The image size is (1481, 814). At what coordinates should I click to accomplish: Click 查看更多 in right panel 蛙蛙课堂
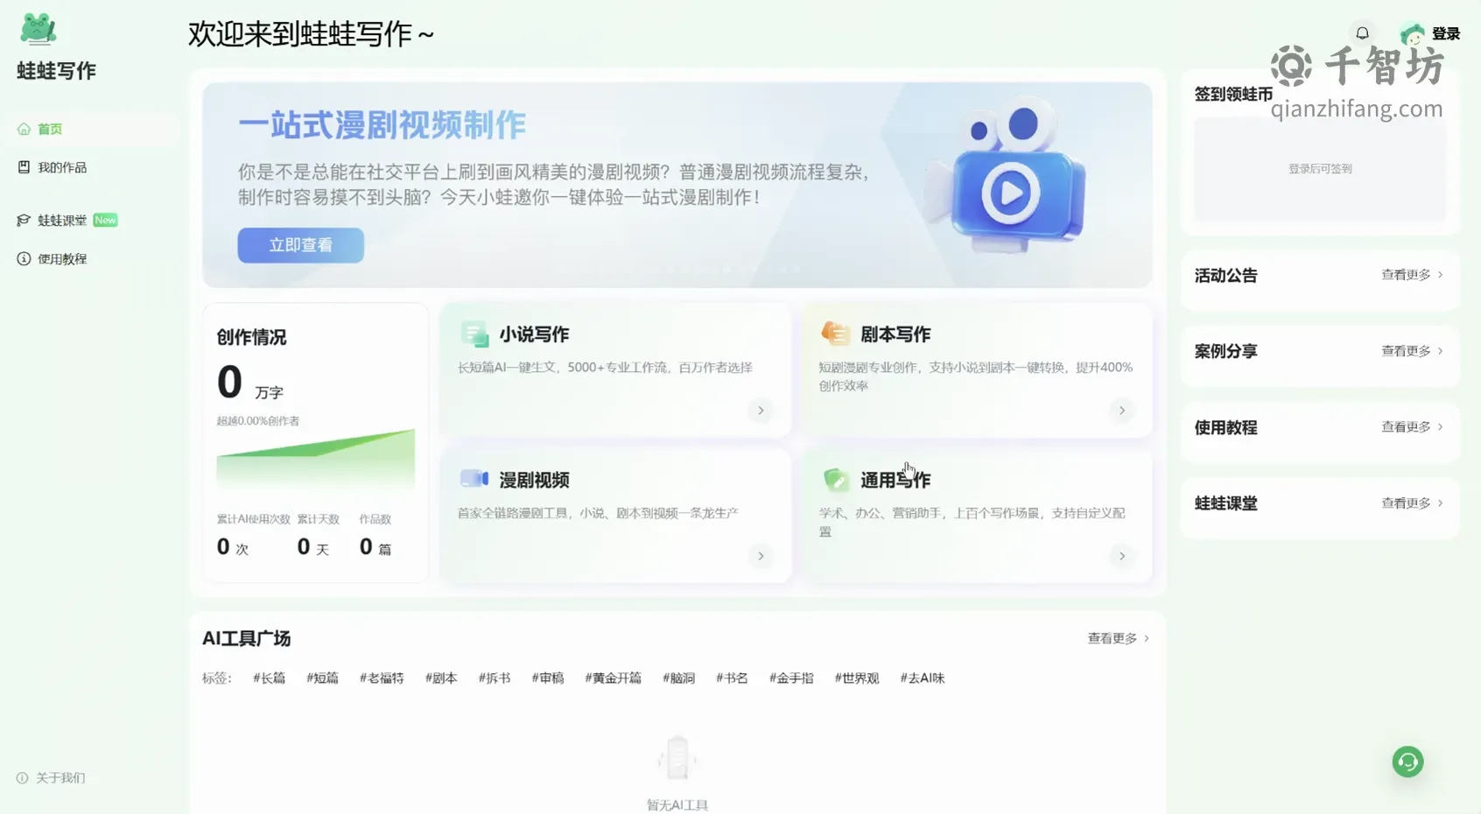1412,503
